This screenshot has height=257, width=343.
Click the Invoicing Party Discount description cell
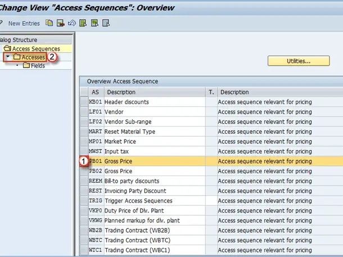[155, 191]
